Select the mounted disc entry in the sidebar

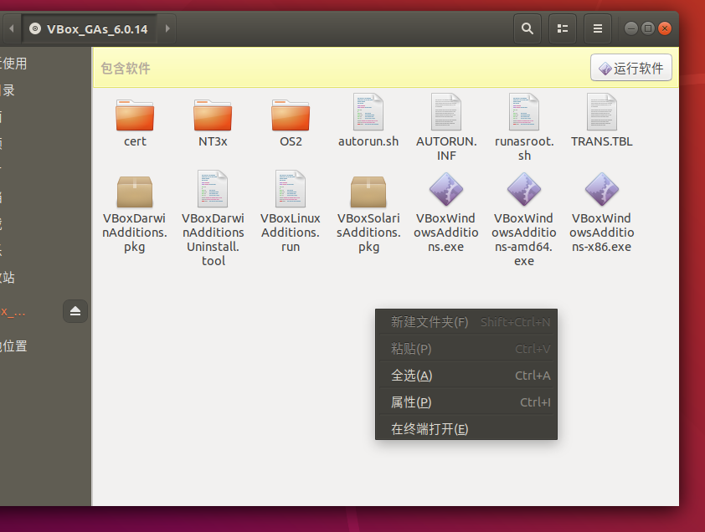click(29, 311)
